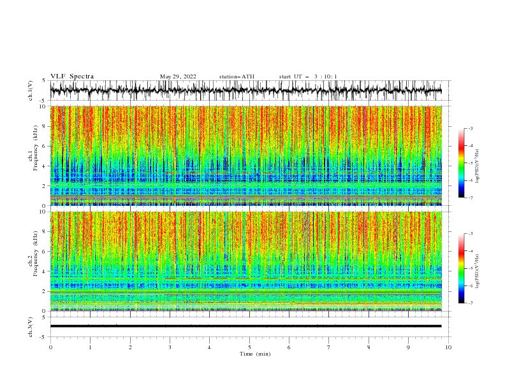
Task: Click the "-3" label on ch.1 color bar
Action: [x=471, y=128]
